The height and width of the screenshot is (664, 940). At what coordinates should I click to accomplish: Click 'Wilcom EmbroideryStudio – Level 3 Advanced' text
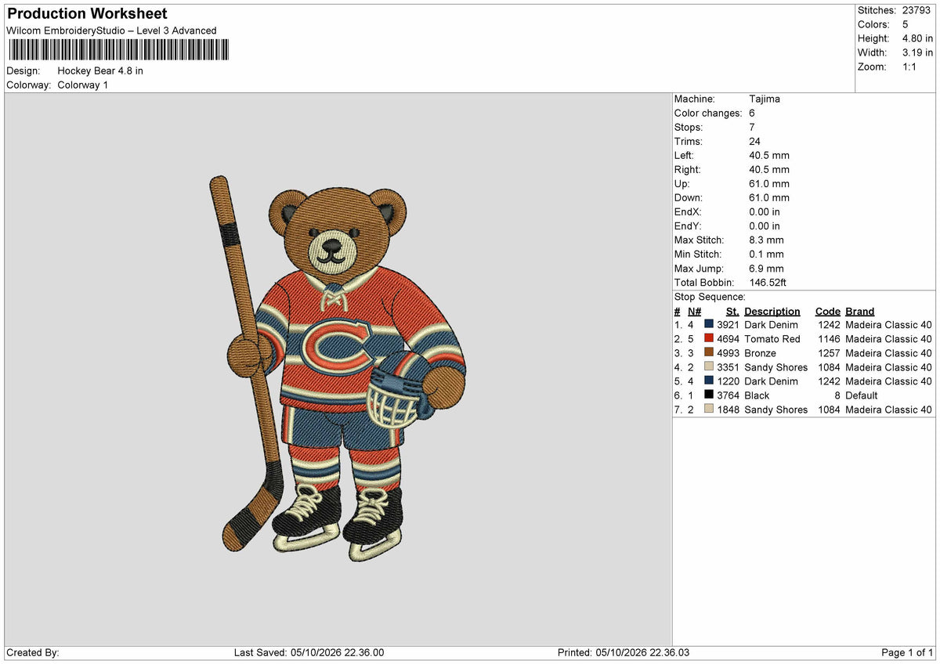[111, 31]
